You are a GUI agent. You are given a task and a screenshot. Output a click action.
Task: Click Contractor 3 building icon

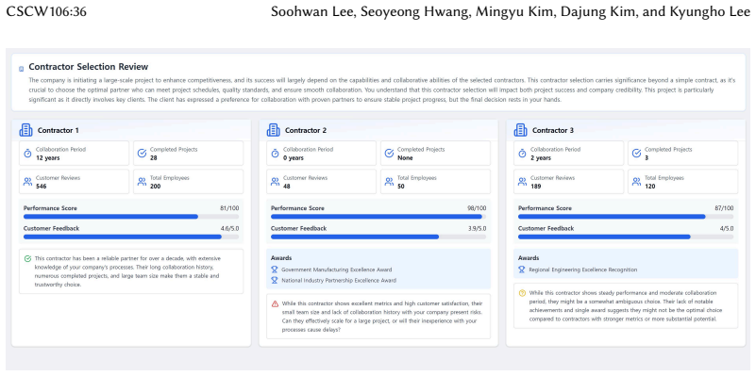coord(520,130)
